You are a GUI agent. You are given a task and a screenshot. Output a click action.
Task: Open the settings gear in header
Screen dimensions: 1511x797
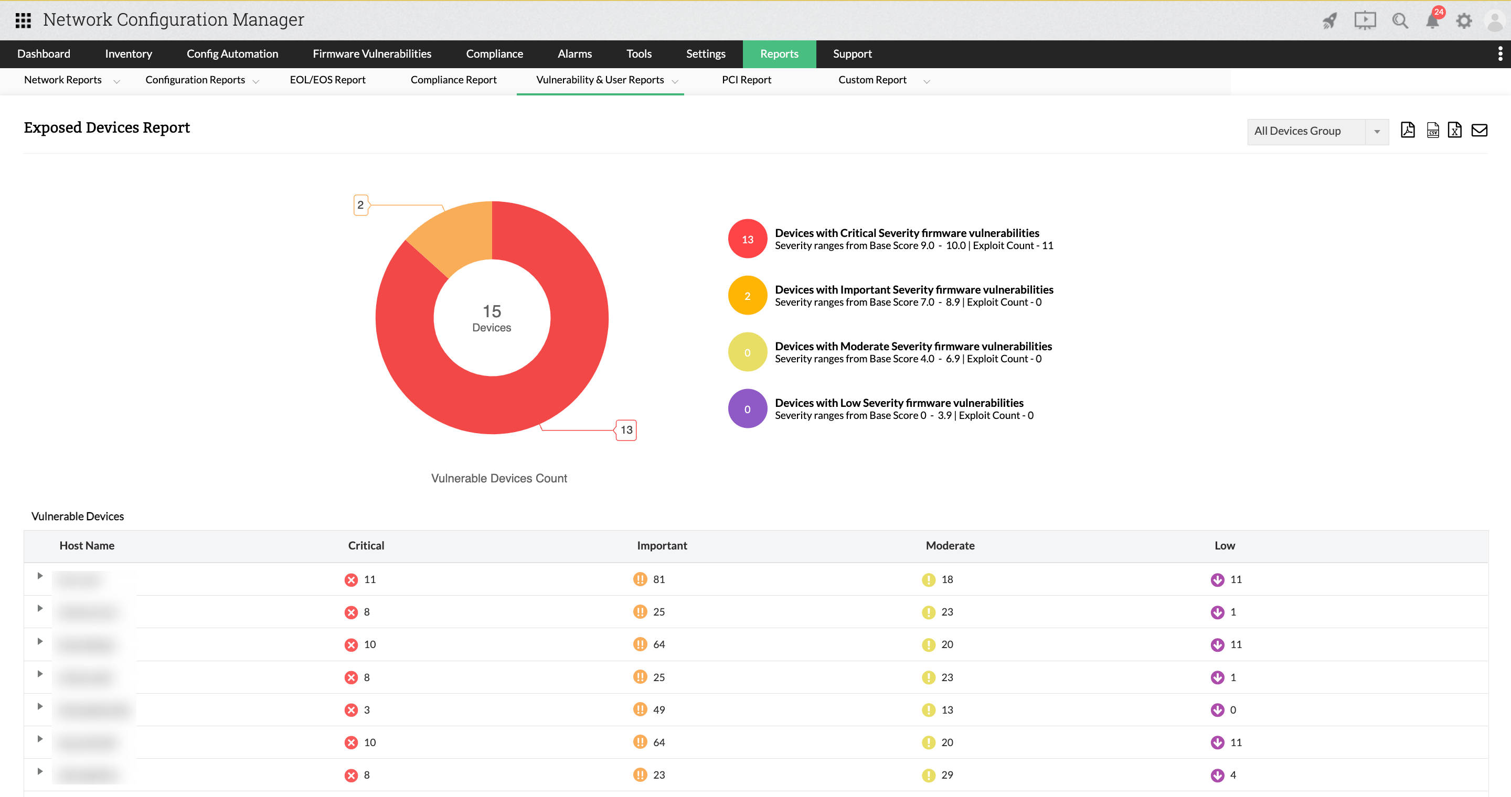click(1463, 21)
